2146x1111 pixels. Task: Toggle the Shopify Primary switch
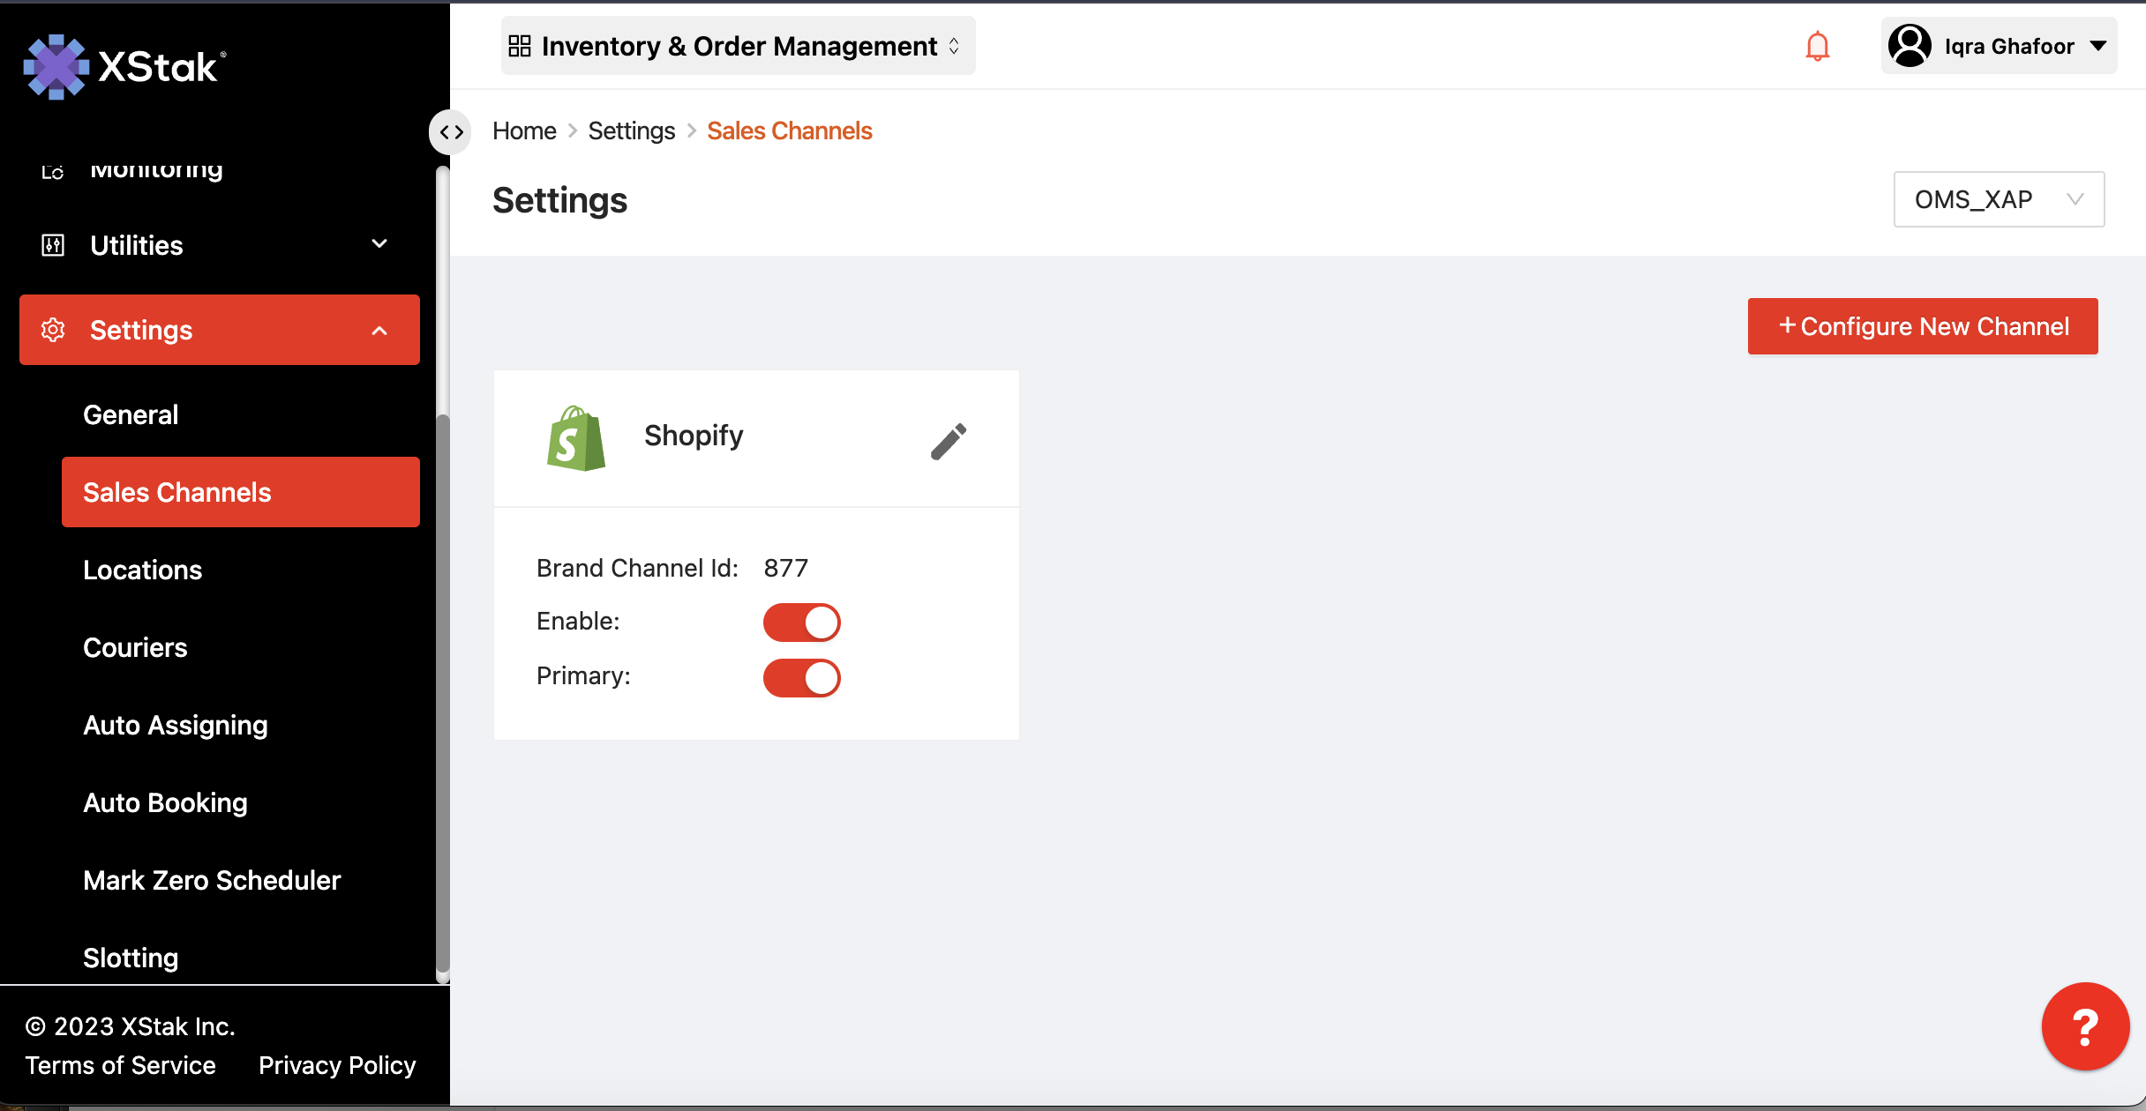tap(801, 678)
